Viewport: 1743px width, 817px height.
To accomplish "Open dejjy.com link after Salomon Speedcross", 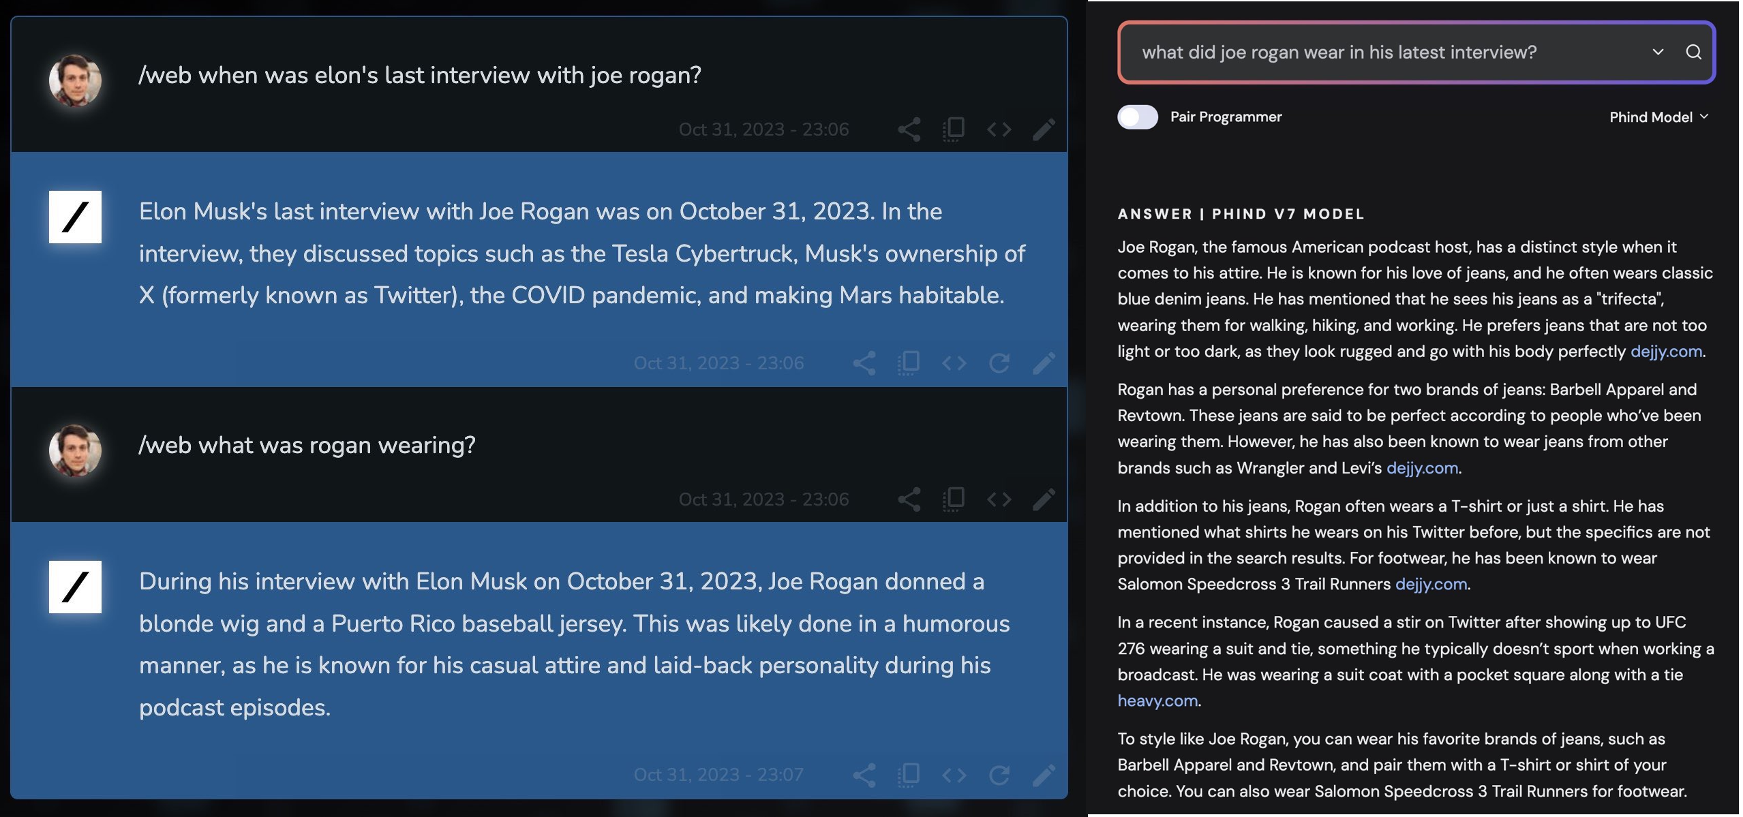I will tap(1431, 584).
